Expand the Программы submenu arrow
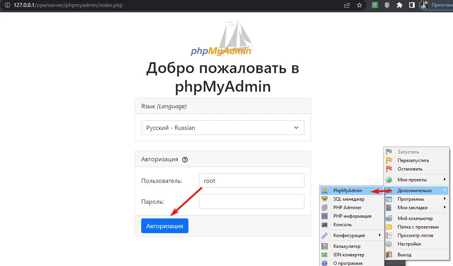This screenshot has width=453, height=266. (445, 199)
